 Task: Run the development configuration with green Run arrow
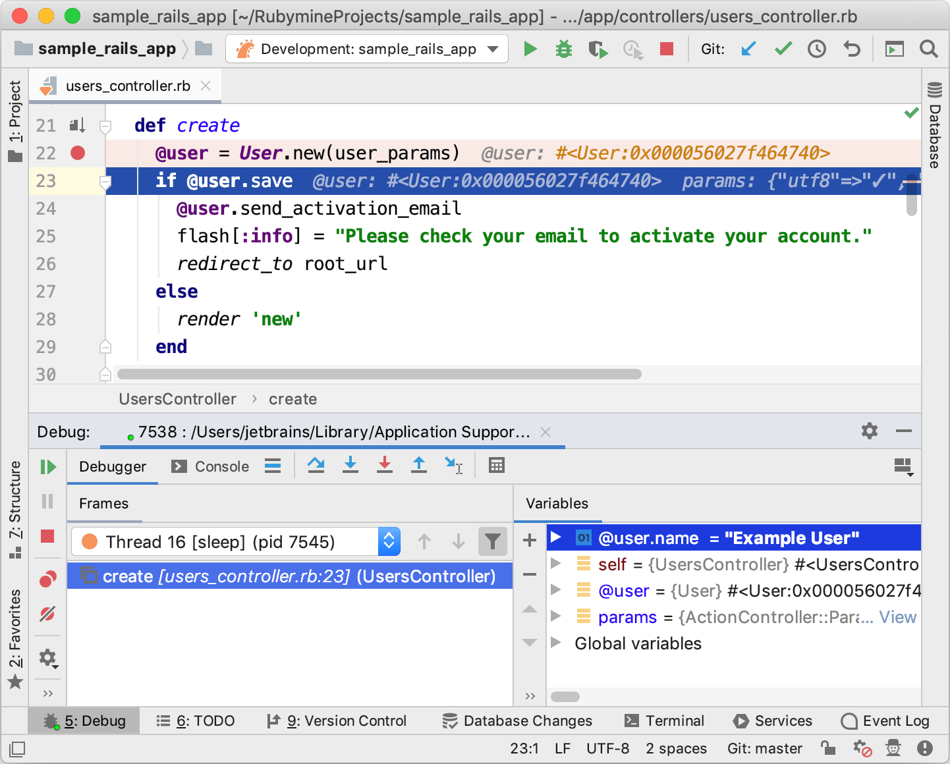pos(530,49)
